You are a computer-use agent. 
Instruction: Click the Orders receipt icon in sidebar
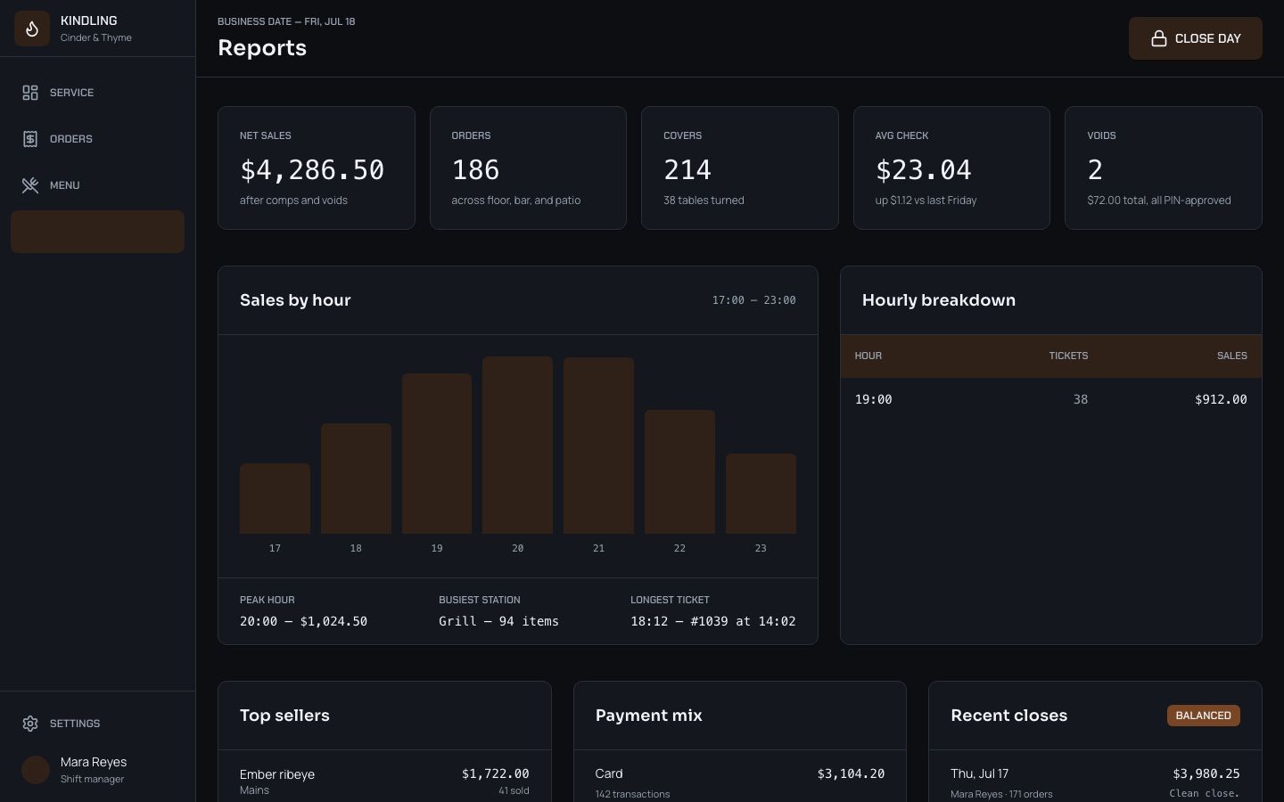pyautogui.click(x=30, y=139)
